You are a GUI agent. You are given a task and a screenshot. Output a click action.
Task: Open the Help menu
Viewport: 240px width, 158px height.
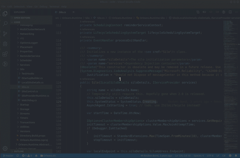[x=64, y=7]
